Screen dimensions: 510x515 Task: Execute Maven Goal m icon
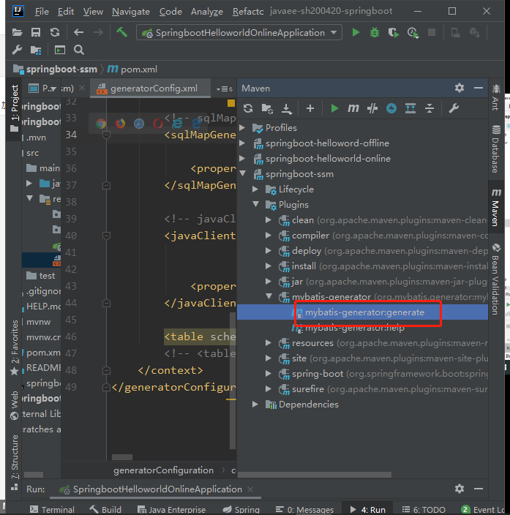353,108
